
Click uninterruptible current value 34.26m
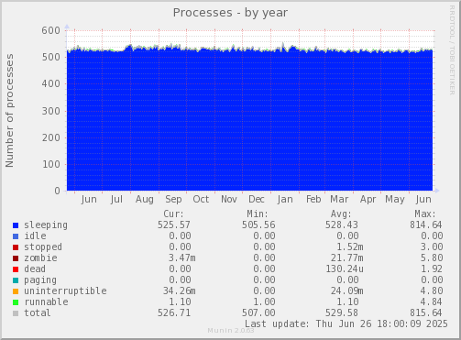pyautogui.click(x=180, y=291)
